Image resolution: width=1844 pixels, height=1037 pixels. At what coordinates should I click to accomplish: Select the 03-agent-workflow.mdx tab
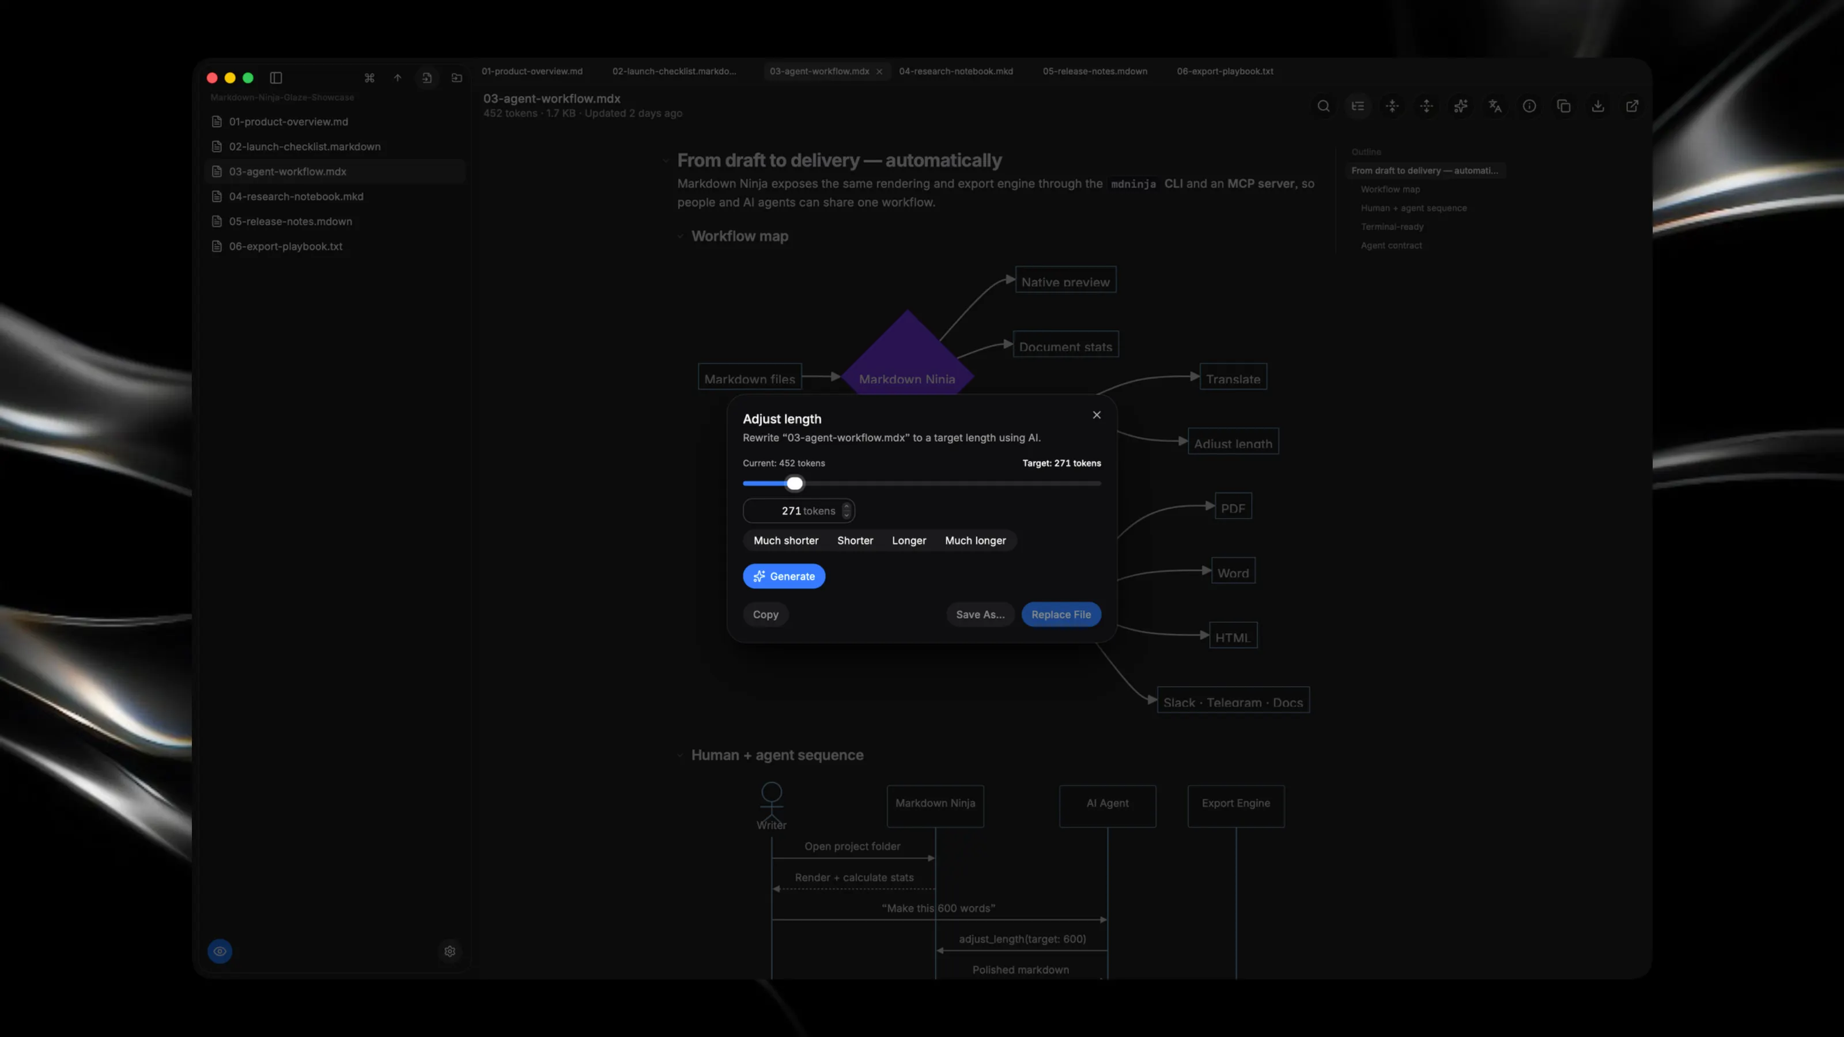pyautogui.click(x=819, y=71)
